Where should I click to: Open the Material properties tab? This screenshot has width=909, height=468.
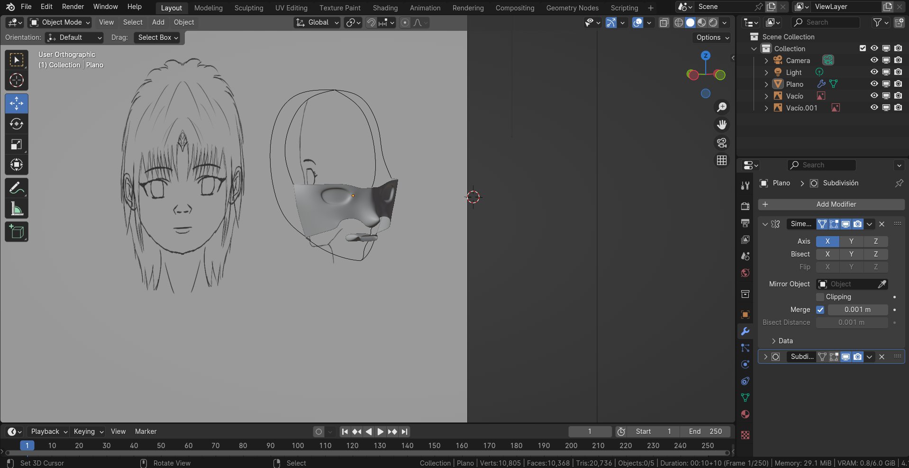point(745,414)
